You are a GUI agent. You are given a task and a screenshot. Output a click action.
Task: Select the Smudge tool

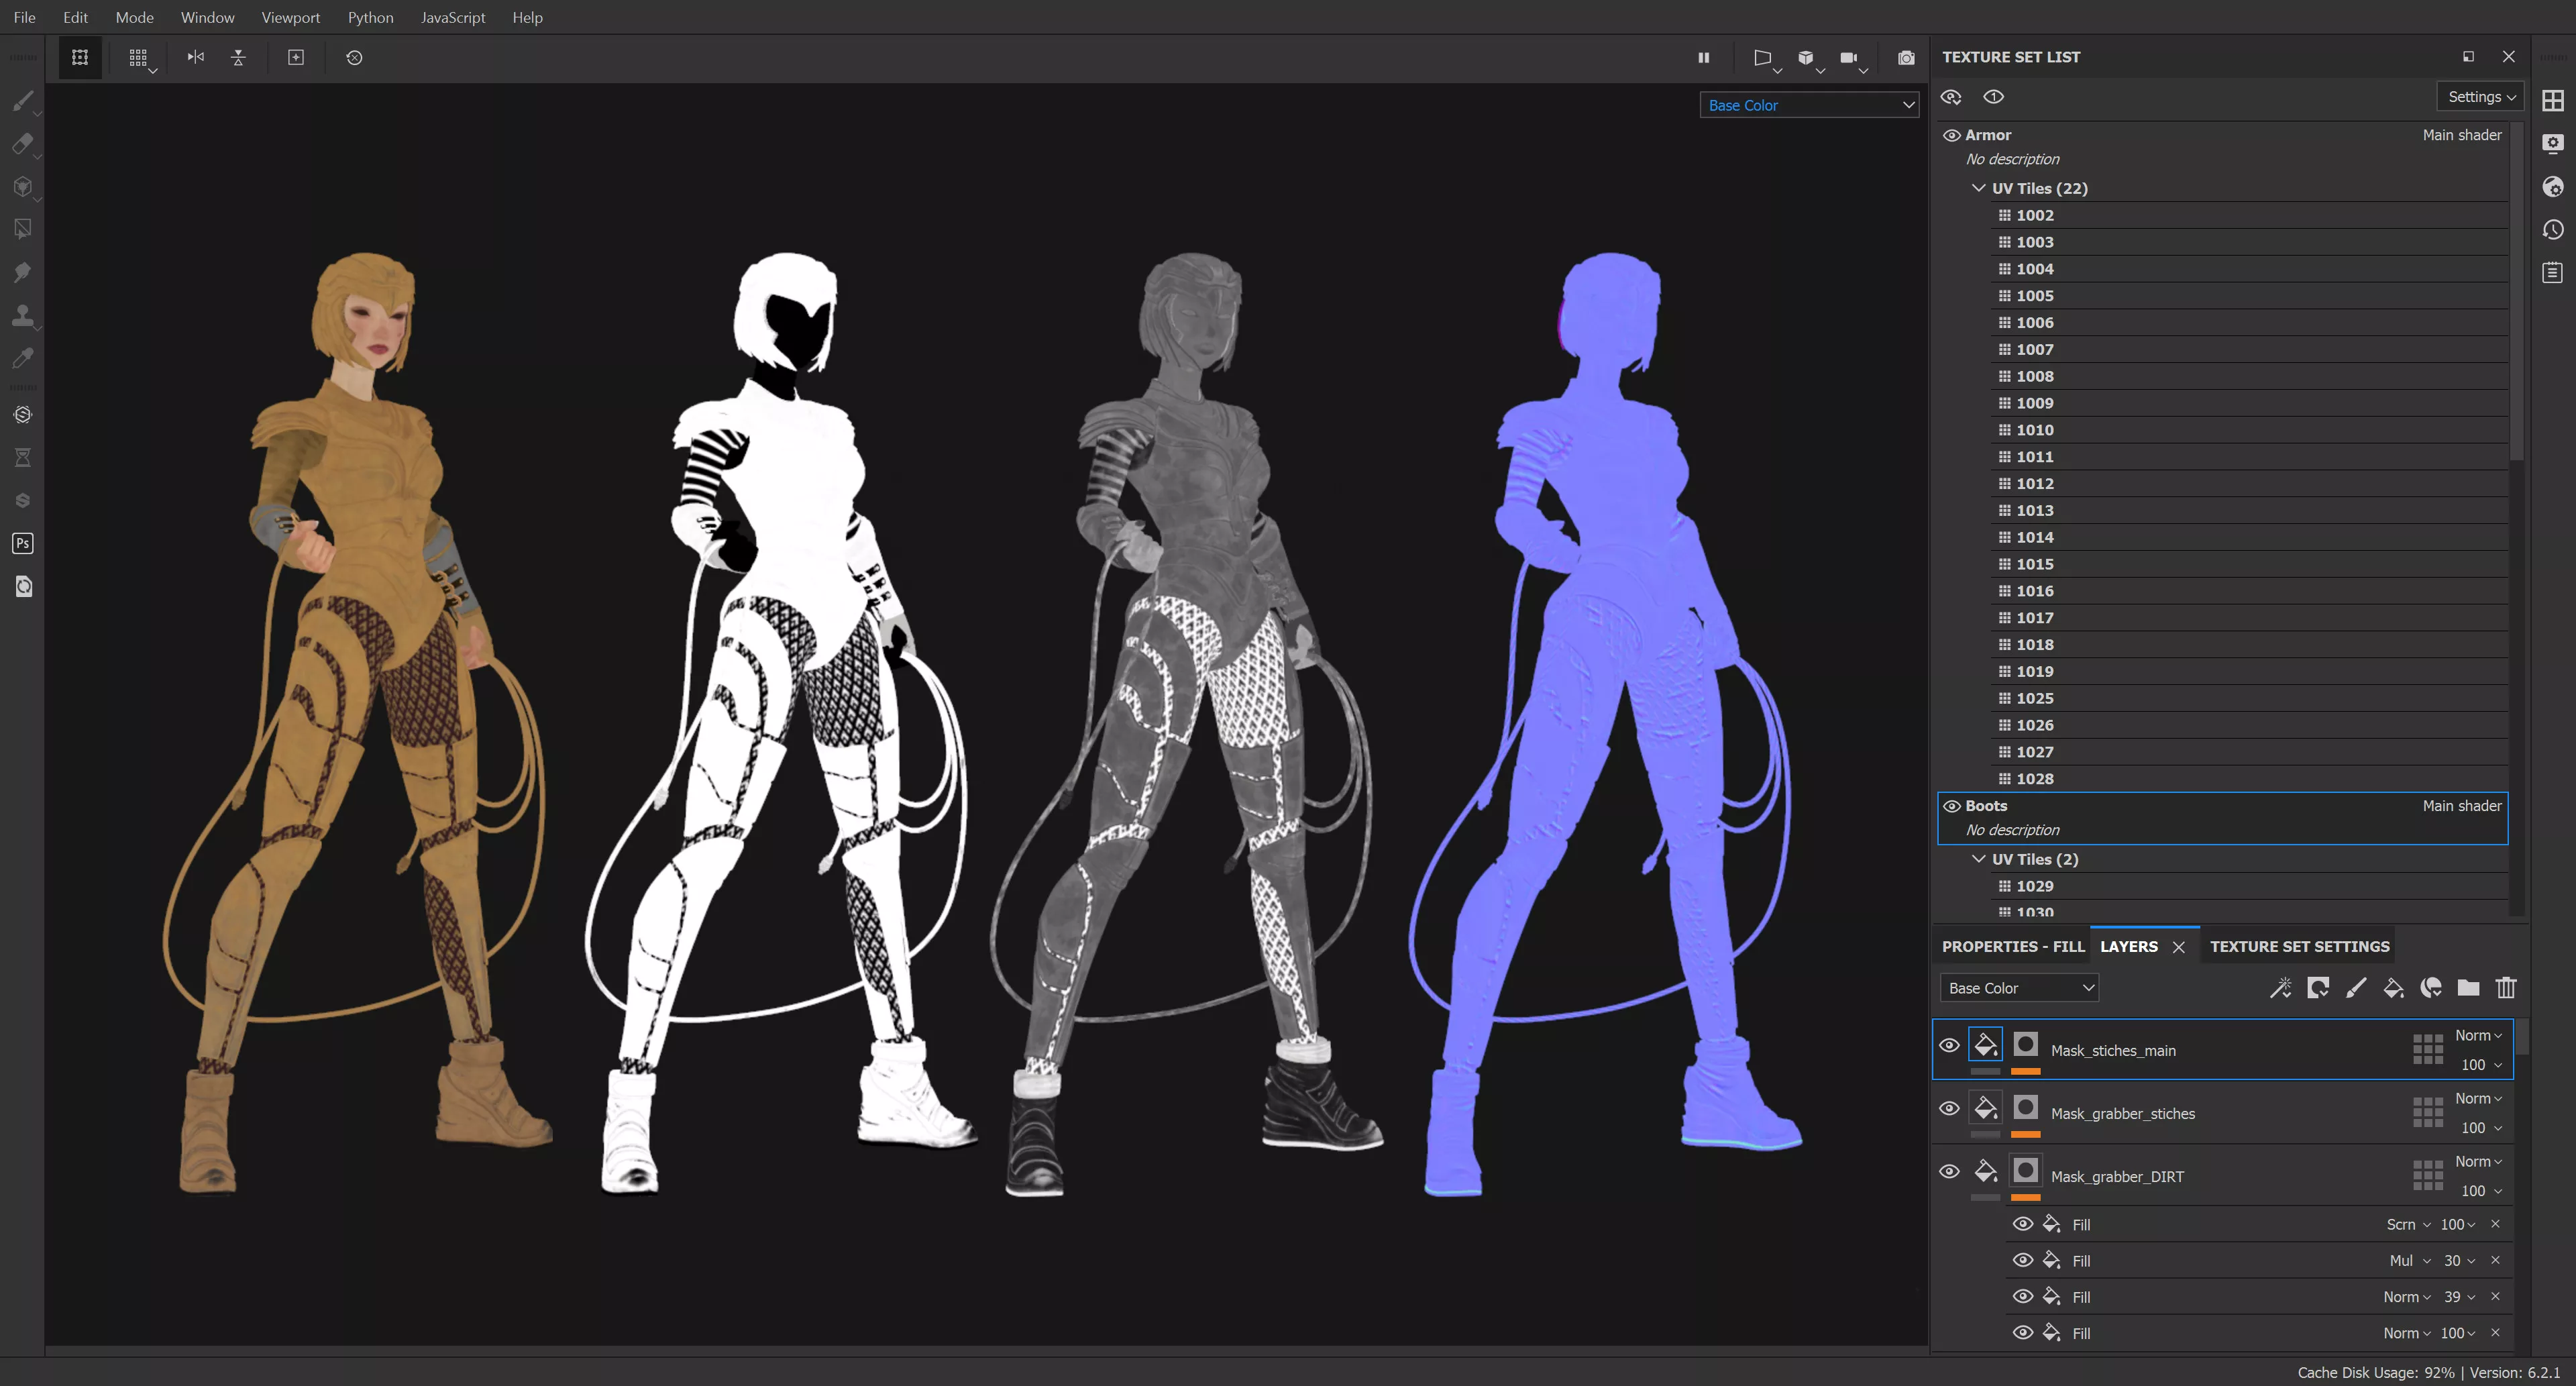coord(22,272)
